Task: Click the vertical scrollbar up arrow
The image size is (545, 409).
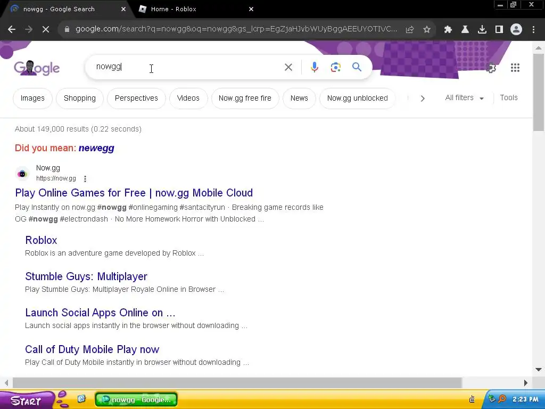Action: [x=539, y=48]
